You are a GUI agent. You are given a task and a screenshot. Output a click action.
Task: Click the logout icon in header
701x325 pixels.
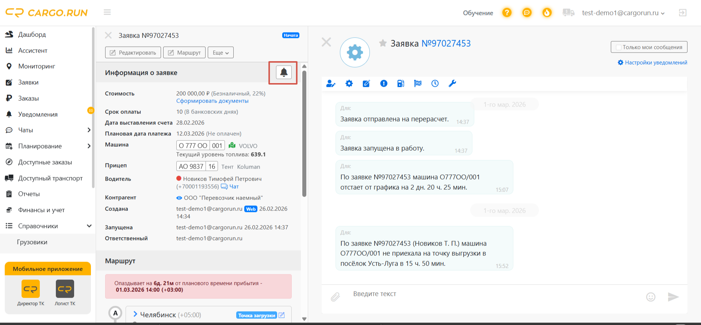pyautogui.click(x=682, y=13)
